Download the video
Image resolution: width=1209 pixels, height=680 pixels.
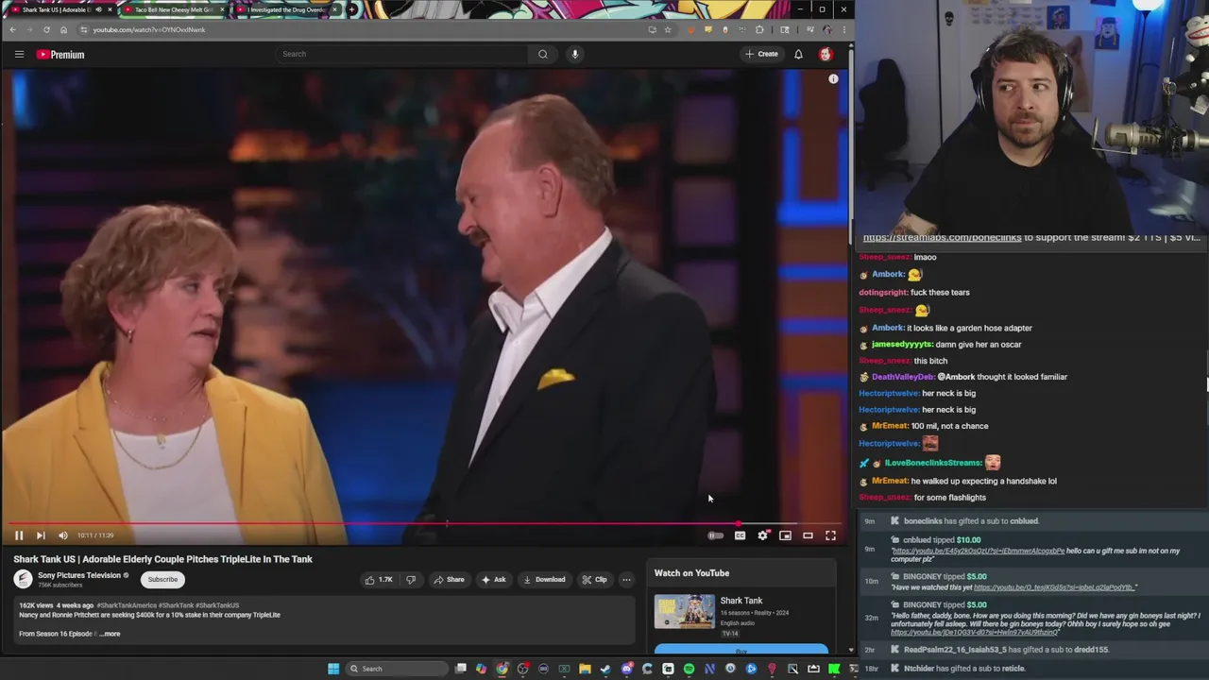(x=544, y=580)
